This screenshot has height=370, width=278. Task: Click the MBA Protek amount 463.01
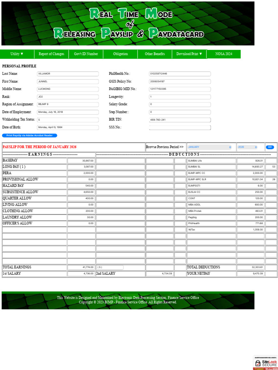tap(250, 211)
